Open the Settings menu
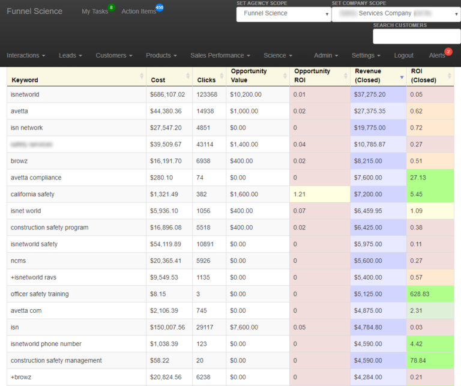Screen dimensions: 461x386 [x=366, y=55]
